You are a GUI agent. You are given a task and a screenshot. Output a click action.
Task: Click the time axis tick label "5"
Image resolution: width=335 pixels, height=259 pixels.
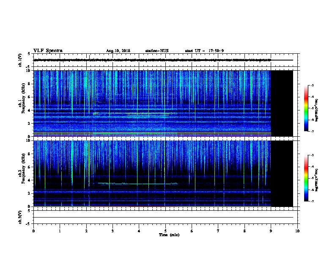point(165,231)
